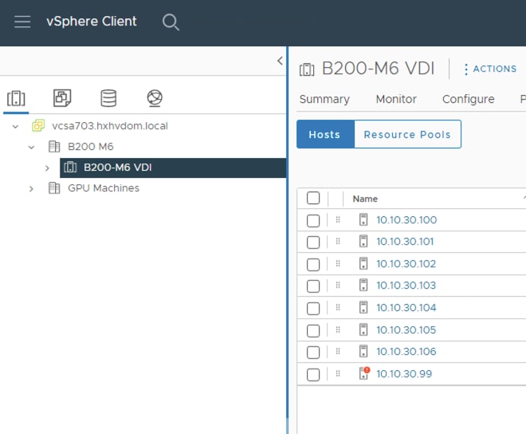
Task: Open host link 10.10.30.100
Action: coord(406,220)
